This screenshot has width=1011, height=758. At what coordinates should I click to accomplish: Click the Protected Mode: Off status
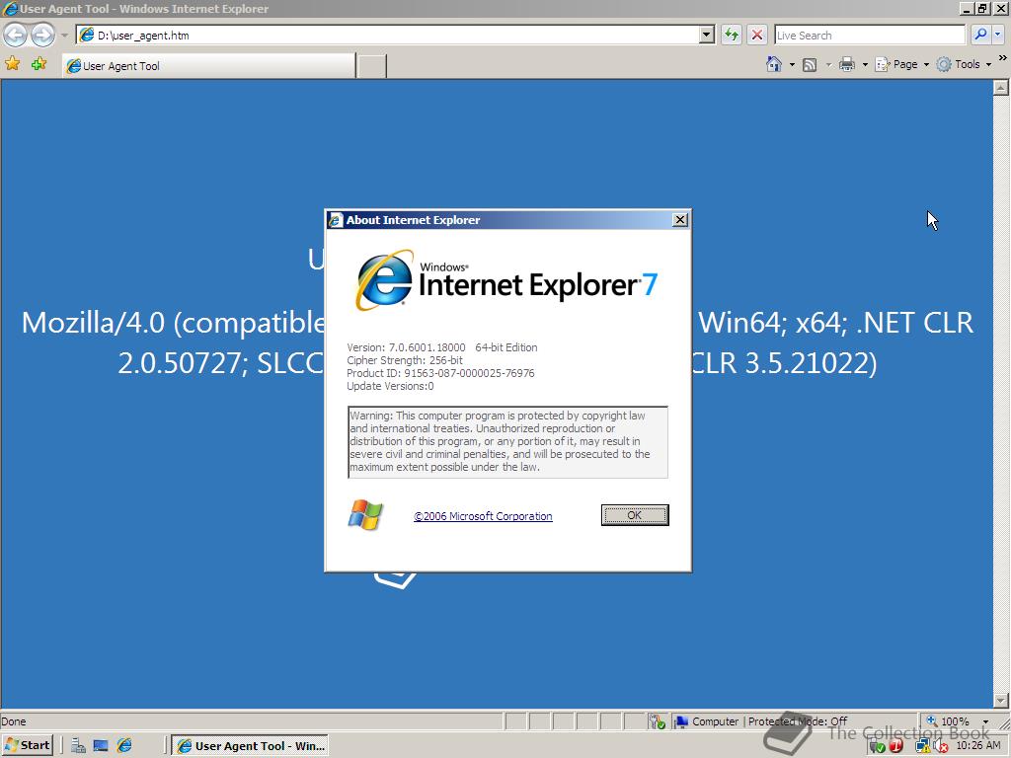pyautogui.click(x=798, y=721)
